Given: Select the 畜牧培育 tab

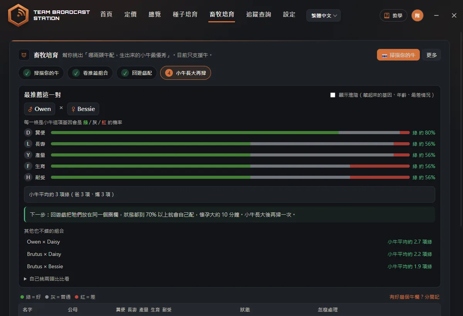Looking at the screenshot, I should [x=222, y=15].
